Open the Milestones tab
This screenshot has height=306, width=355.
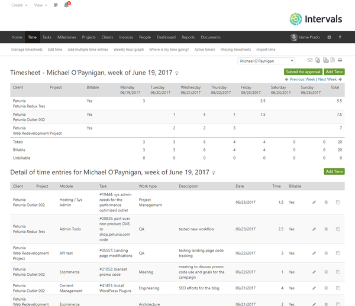click(x=66, y=37)
